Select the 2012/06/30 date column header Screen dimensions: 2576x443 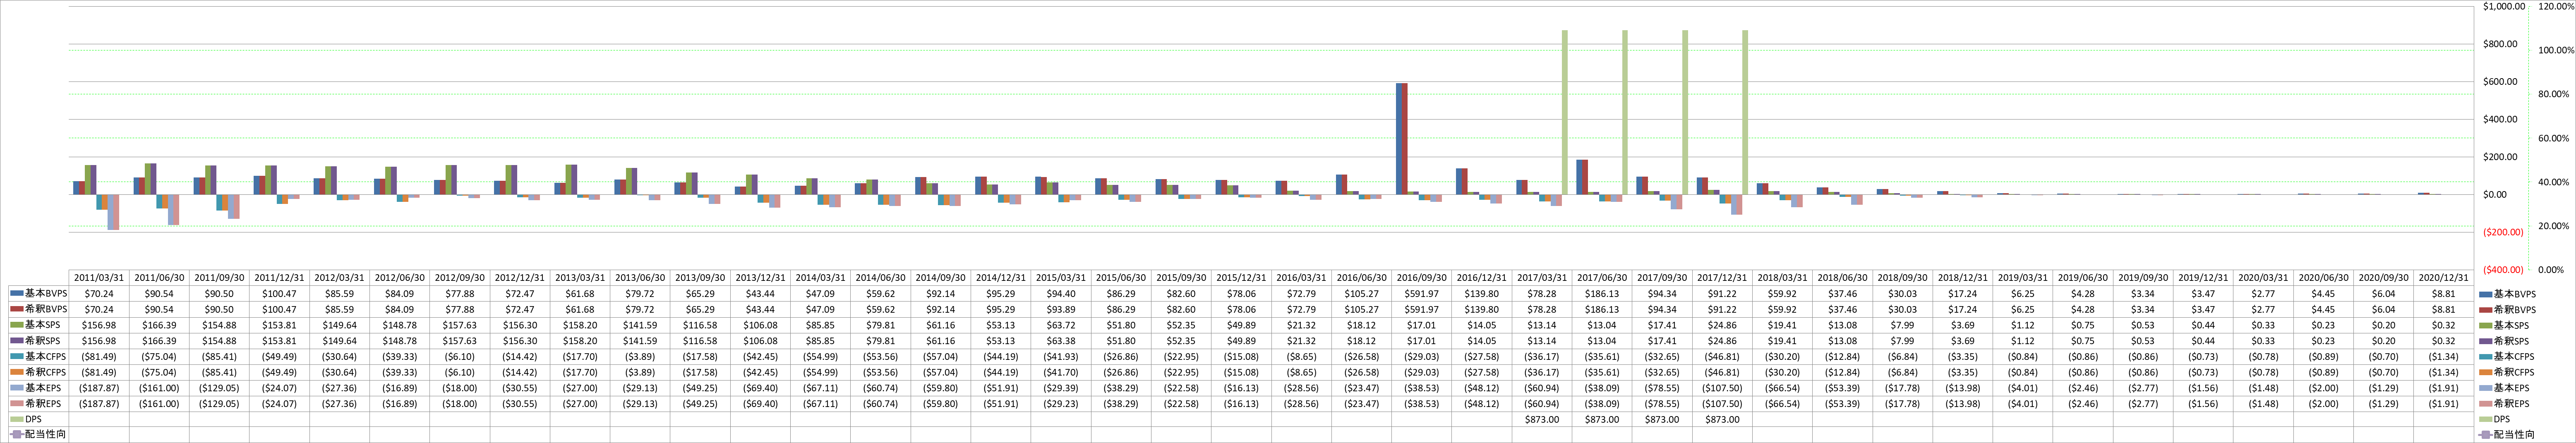click(x=400, y=277)
